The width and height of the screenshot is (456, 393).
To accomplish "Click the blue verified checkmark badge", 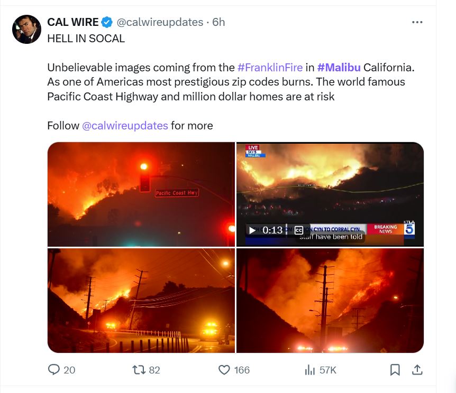I will coord(107,22).
